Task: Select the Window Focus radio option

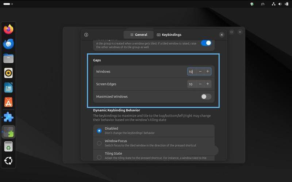Action: [x=99, y=143]
